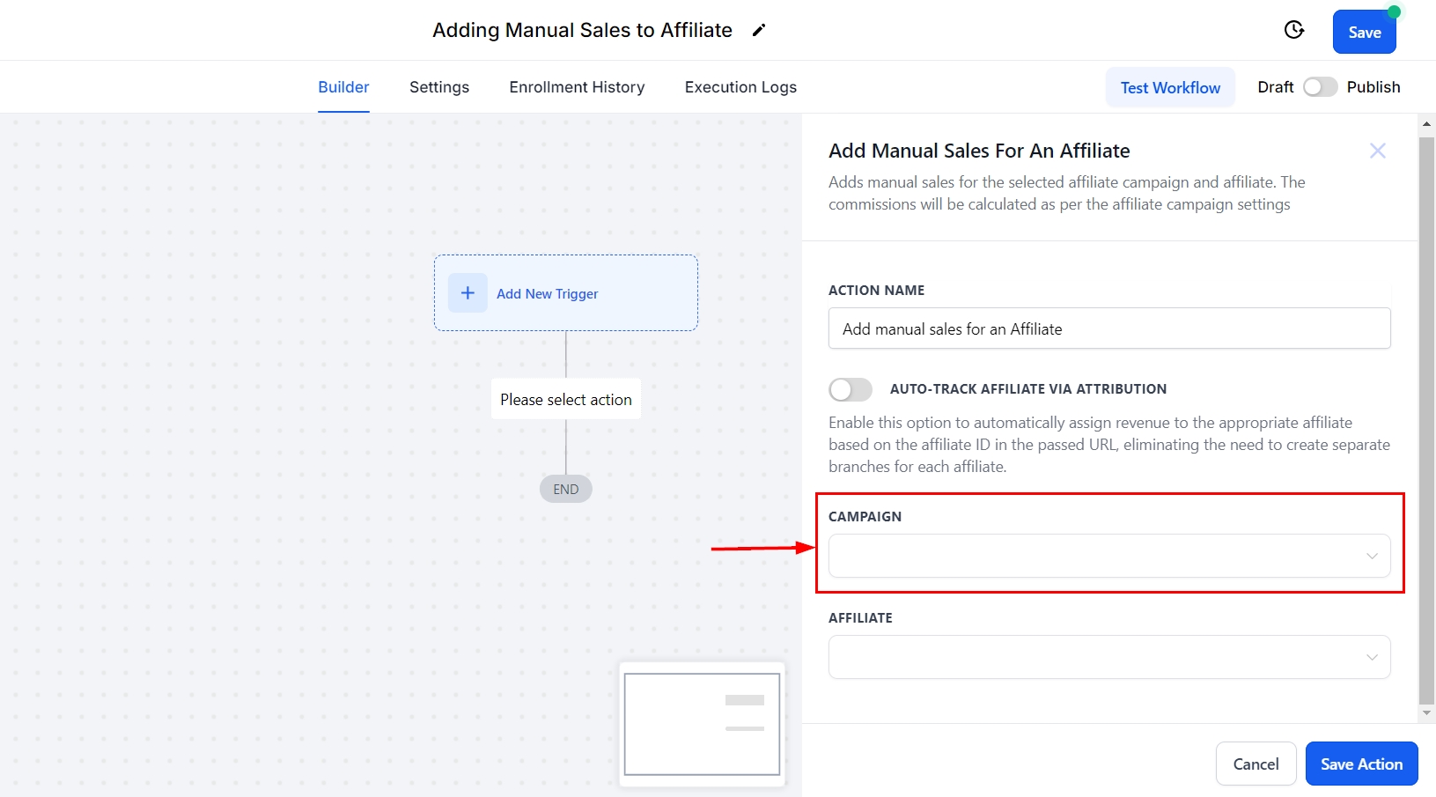Screen dimensions: 1436x797
Task: Open the Campaign dropdown
Action: 1092,556
